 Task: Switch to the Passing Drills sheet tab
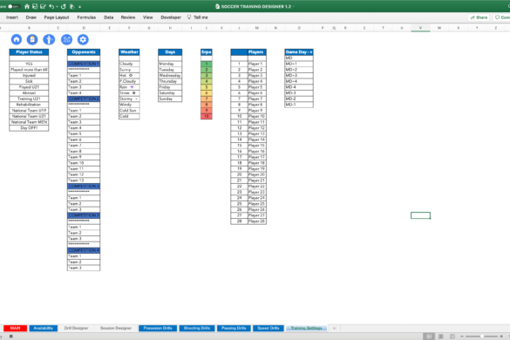[x=234, y=328]
